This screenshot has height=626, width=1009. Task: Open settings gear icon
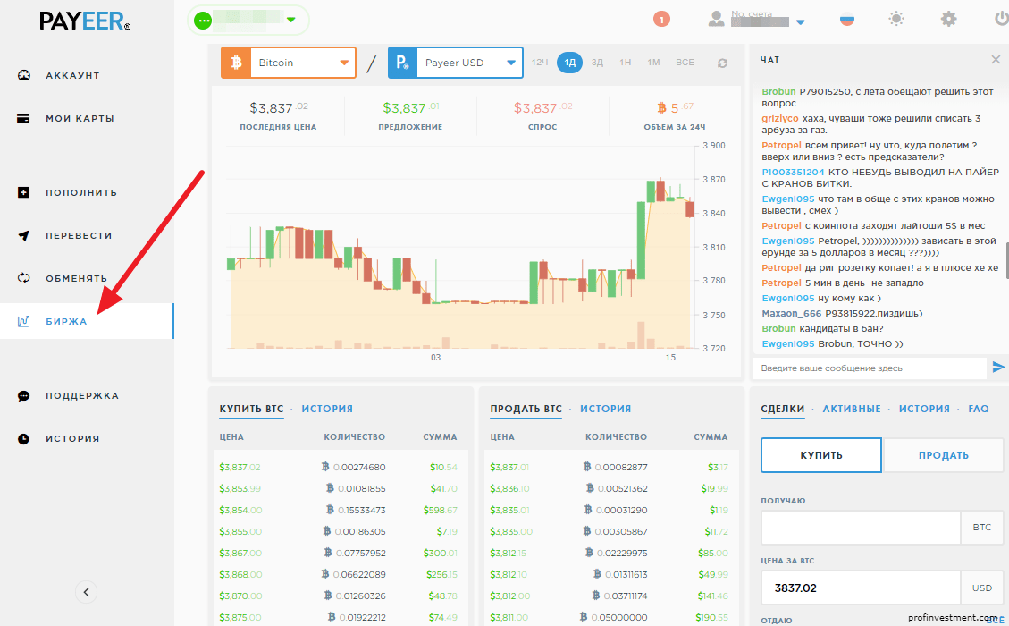948,19
